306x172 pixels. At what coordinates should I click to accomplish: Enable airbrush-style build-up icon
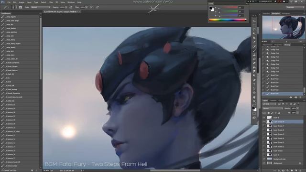coord(91,7)
